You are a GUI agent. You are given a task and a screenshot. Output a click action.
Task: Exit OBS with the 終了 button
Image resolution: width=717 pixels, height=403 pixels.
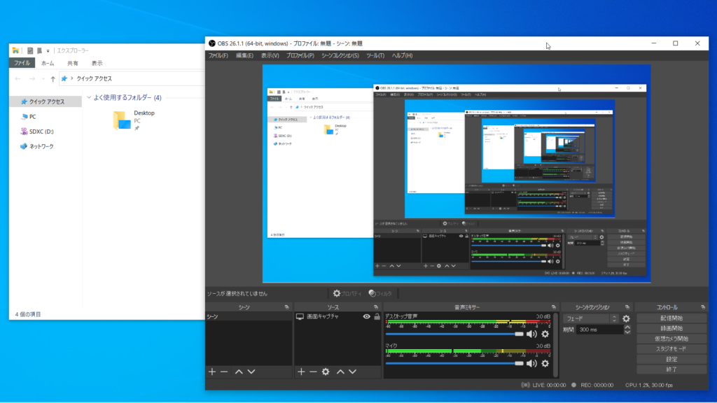pos(671,369)
